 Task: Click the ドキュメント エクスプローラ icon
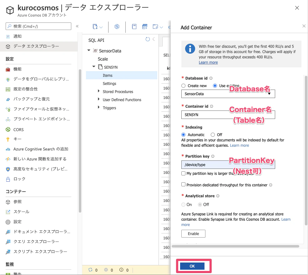(x=8, y=232)
